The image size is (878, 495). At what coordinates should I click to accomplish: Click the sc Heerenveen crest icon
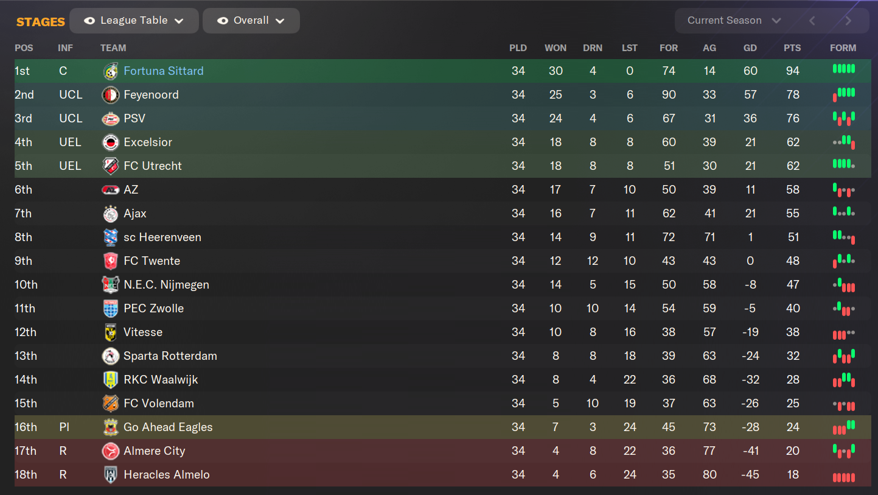[x=110, y=237]
